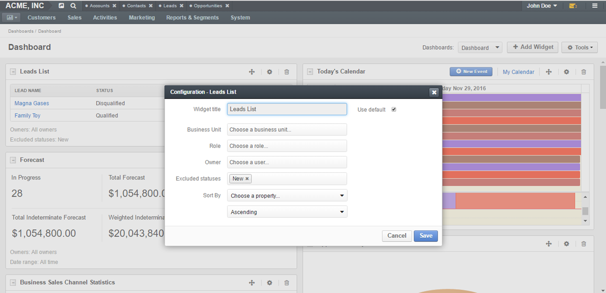The width and height of the screenshot is (606, 293).
Task: Collapse the Forecast widget
Action: click(13, 160)
